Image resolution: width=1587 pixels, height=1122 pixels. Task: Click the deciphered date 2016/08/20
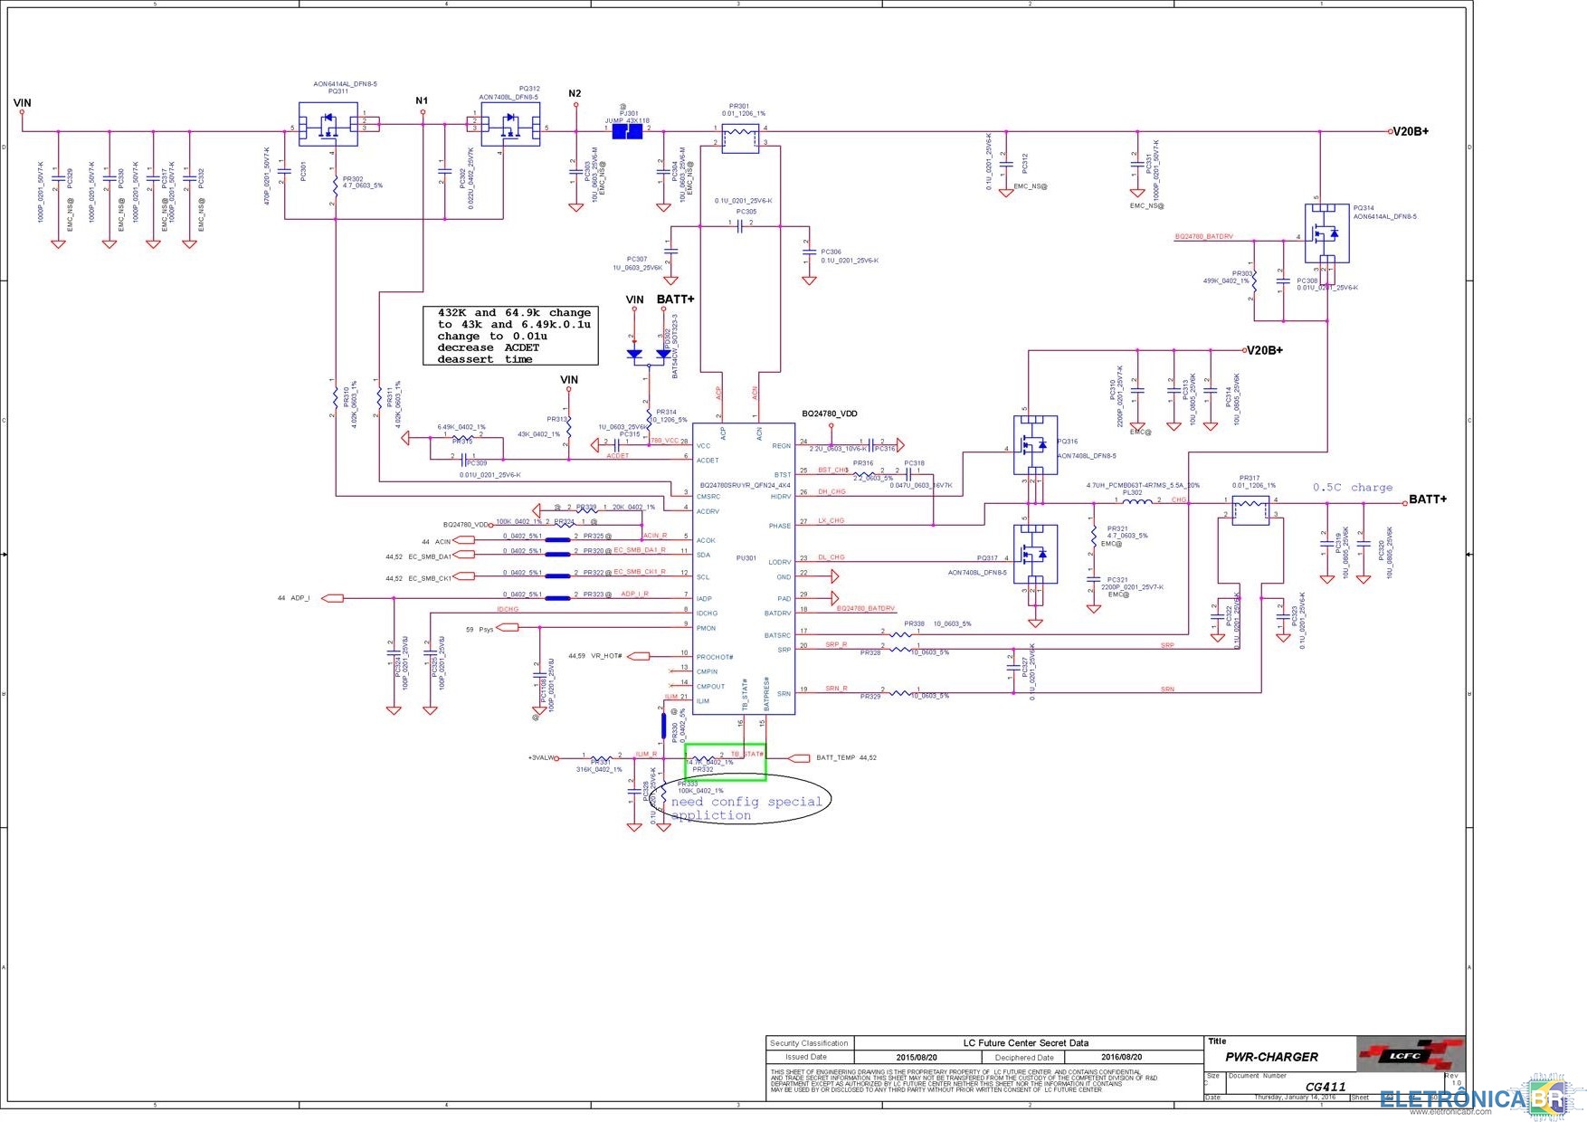[1121, 1057]
